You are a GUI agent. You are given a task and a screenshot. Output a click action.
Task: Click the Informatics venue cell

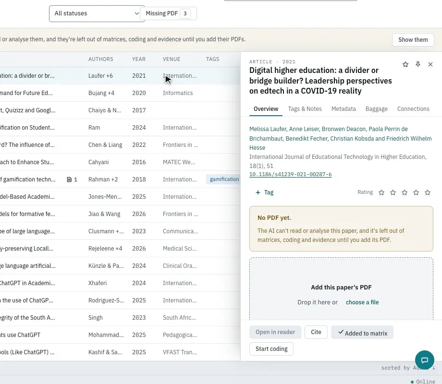coord(178,93)
